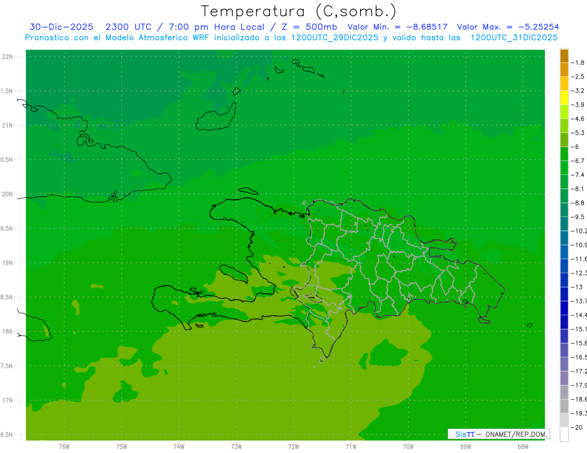Click the -1.8 colorbar value

(578, 63)
